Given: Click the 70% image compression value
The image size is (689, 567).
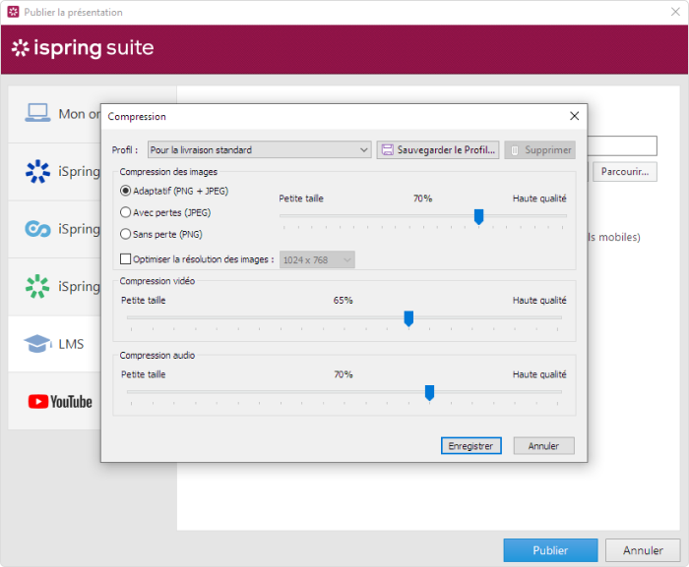Looking at the screenshot, I should [422, 198].
